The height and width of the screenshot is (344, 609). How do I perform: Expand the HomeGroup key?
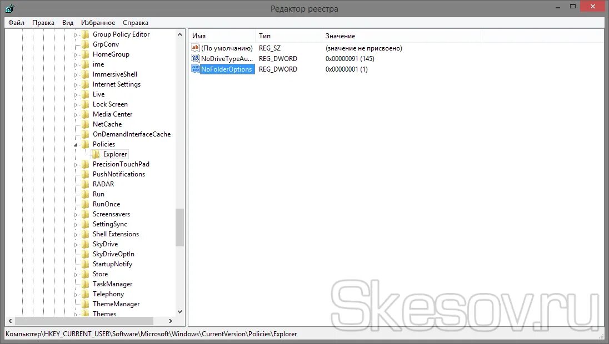click(76, 55)
